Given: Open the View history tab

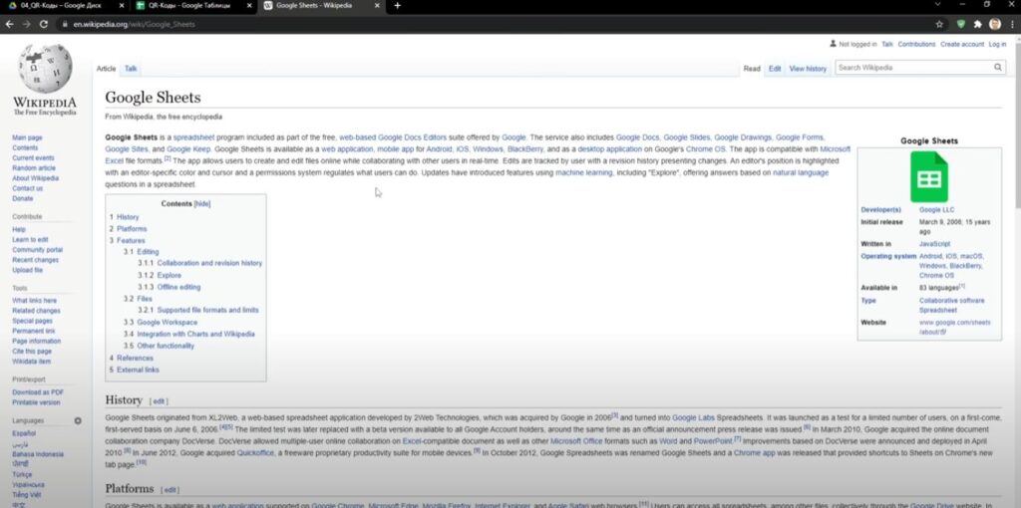Looking at the screenshot, I should [808, 69].
